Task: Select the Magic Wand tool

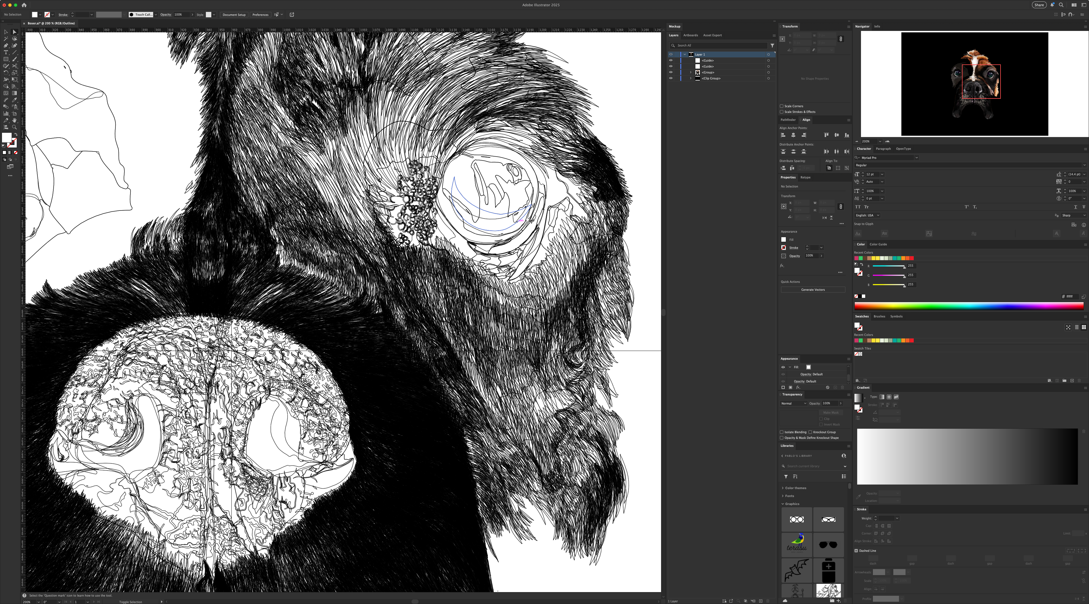Action: (6, 39)
